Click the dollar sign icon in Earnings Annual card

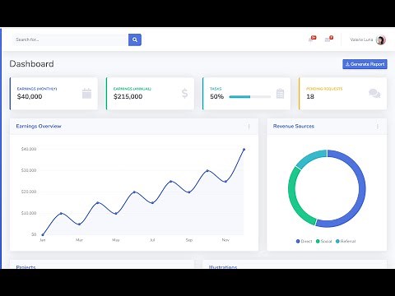[185, 94]
